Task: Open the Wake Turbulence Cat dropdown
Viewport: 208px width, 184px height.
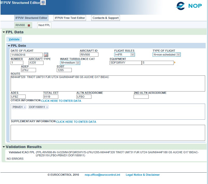Action: [70, 63]
